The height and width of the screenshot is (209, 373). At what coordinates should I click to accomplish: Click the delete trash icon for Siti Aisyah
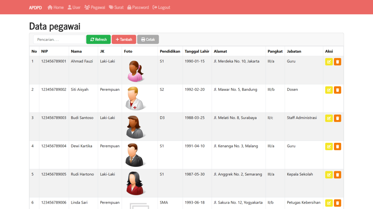[337, 90]
